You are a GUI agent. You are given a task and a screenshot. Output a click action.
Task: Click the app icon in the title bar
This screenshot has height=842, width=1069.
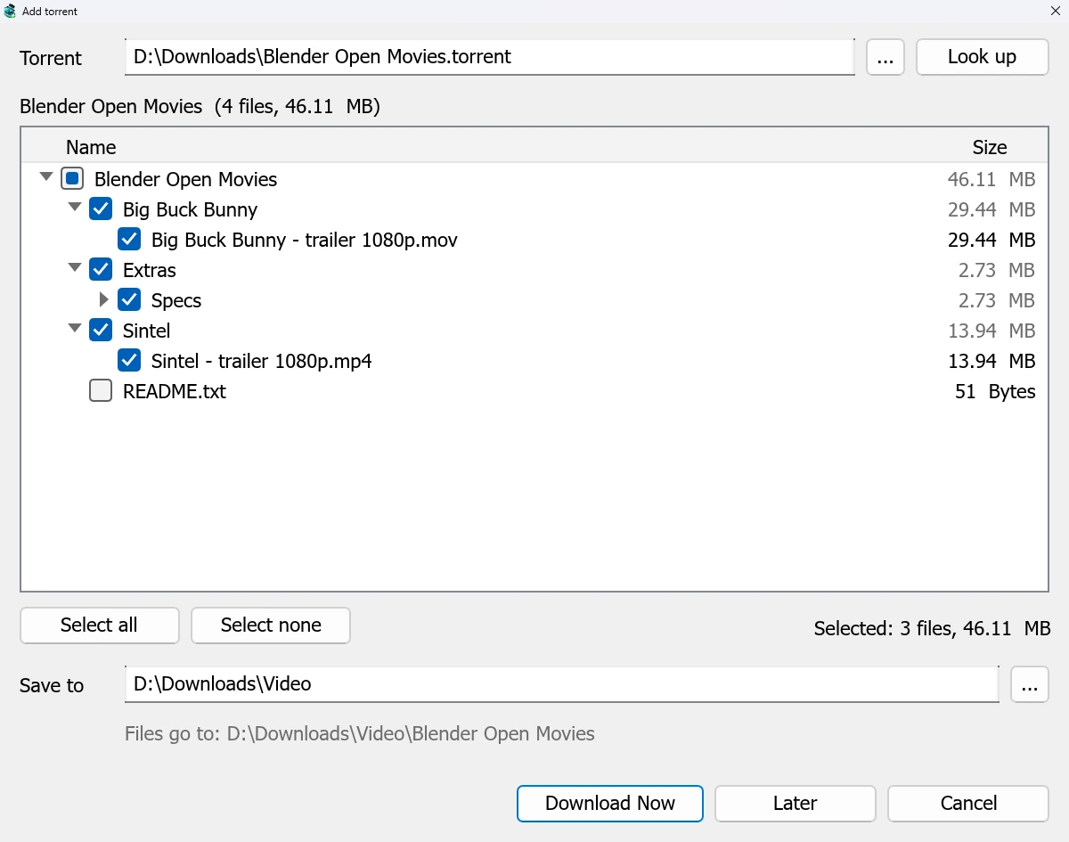click(10, 11)
